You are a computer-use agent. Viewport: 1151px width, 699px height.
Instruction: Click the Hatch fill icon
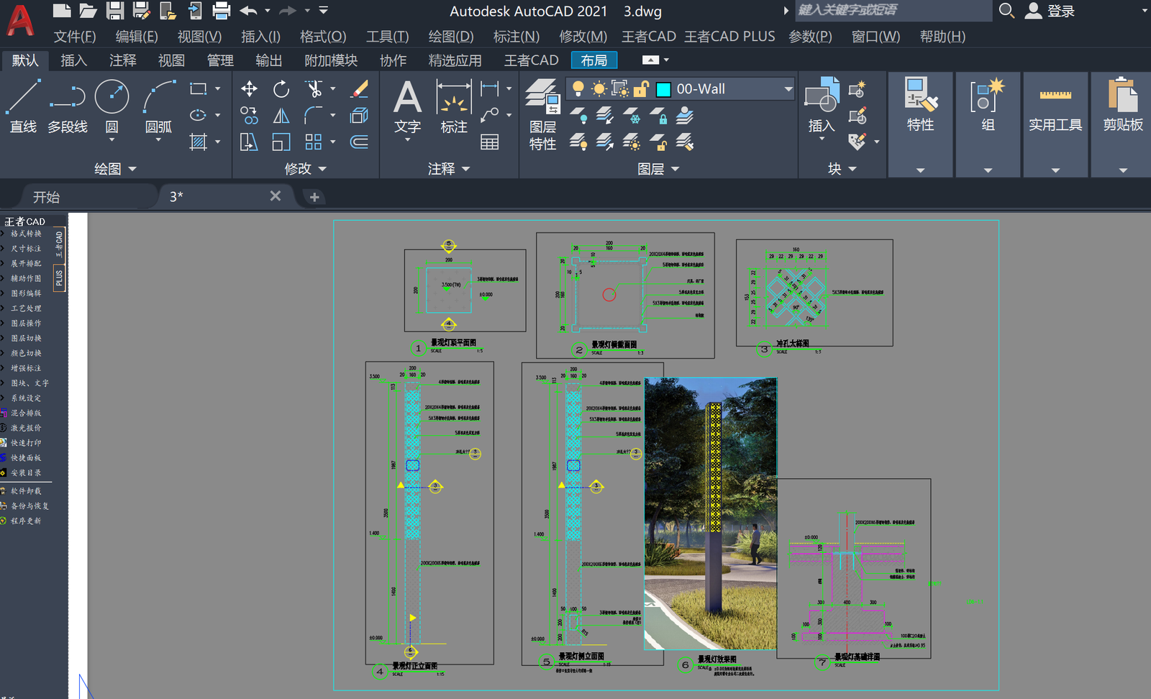198,142
